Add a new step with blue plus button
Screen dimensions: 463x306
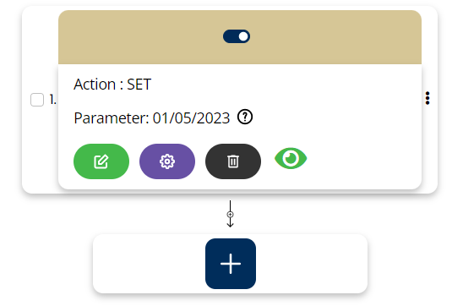[x=231, y=264]
